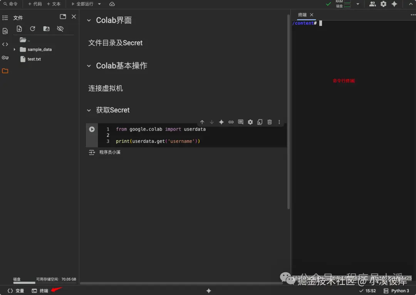Add a comment to the code cell
The height and width of the screenshot is (295, 416).
240,122
